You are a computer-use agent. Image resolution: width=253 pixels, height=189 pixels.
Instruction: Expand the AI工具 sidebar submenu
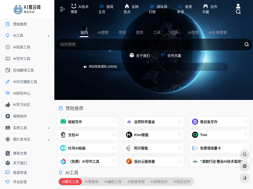48,36
